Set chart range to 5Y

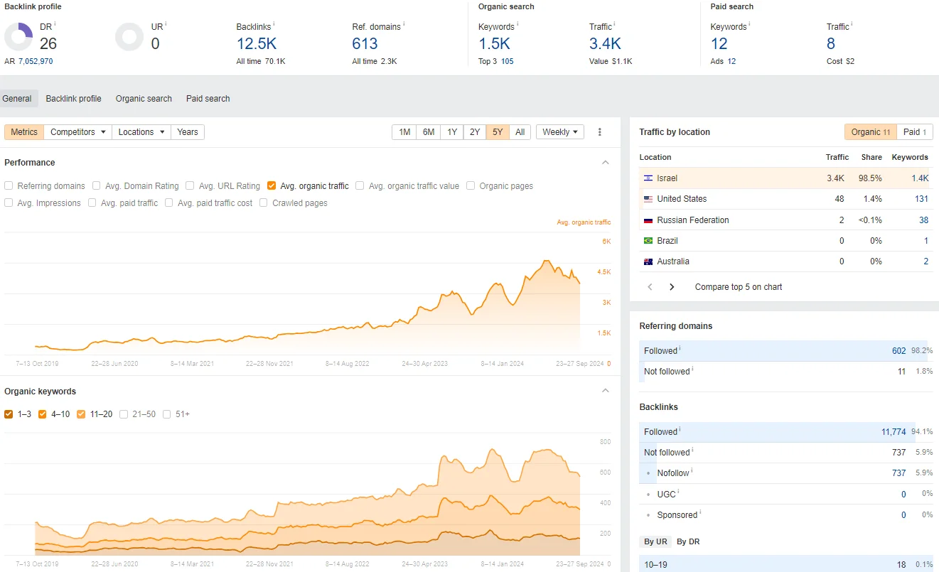(498, 132)
